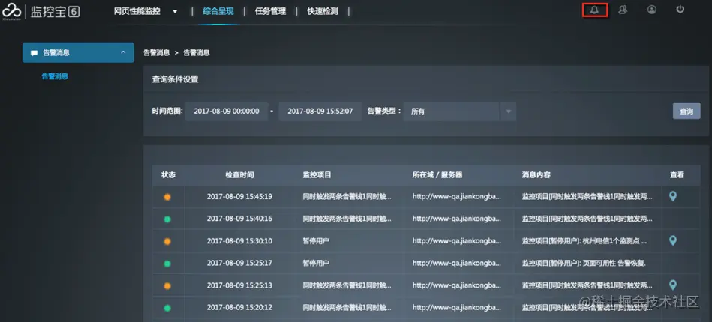Click the 消息内容 column header
This screenshot has height=322, width=712.
click(x=536, y=175)
